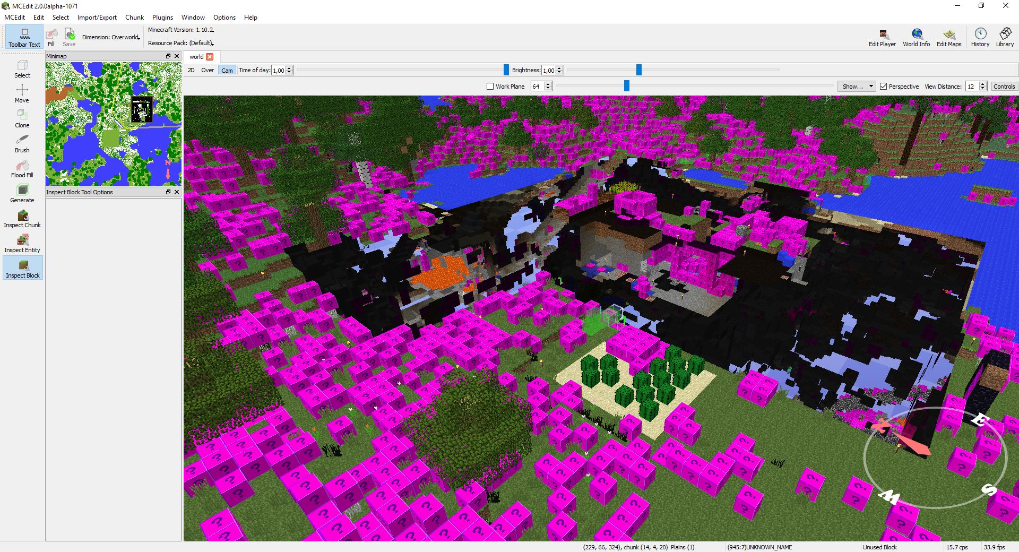Choose the Clone tool
Screen dimensions: 1019x552
click(x=22, y=119)
